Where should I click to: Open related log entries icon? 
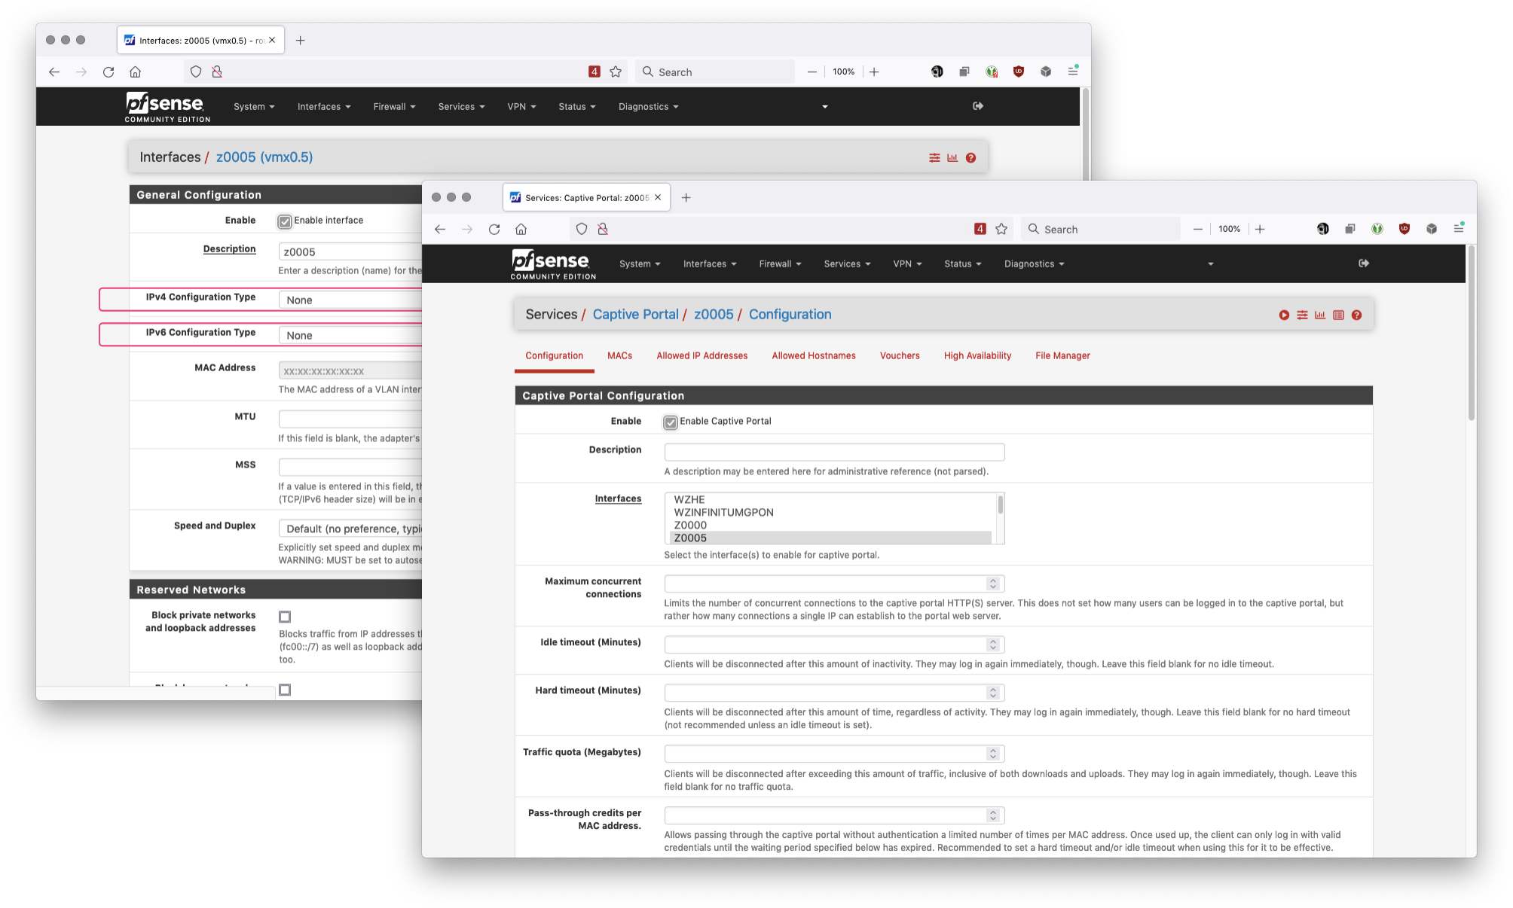click(x=1338, y=315)
